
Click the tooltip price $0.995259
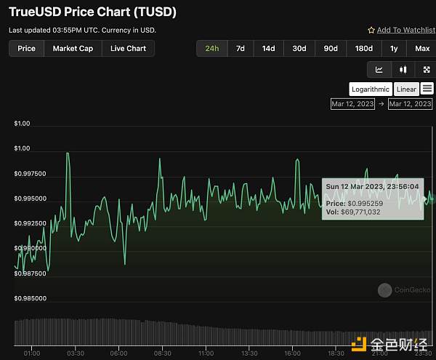point(365,204)
